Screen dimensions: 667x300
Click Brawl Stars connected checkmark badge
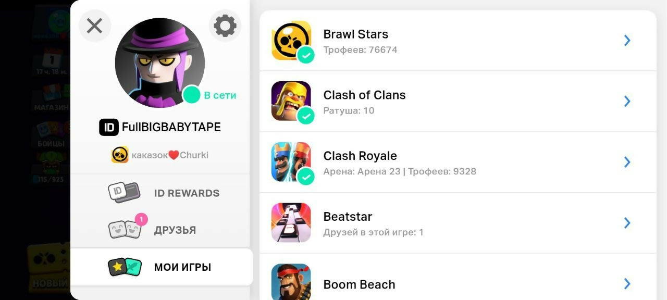point(306,55)
